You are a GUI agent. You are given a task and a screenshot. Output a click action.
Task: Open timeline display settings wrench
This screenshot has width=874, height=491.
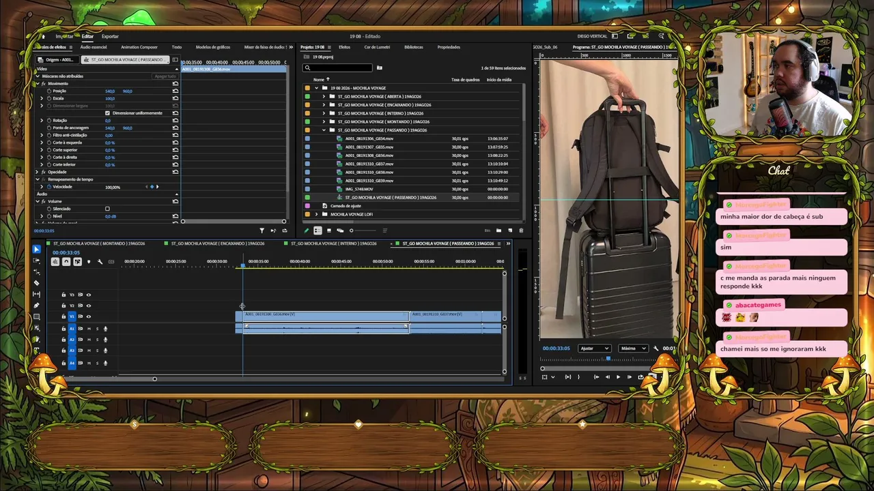(100, 262)
